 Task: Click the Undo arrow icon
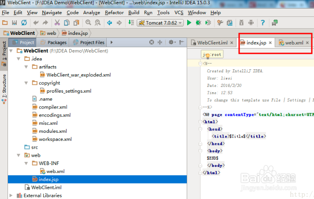(36, 23)
